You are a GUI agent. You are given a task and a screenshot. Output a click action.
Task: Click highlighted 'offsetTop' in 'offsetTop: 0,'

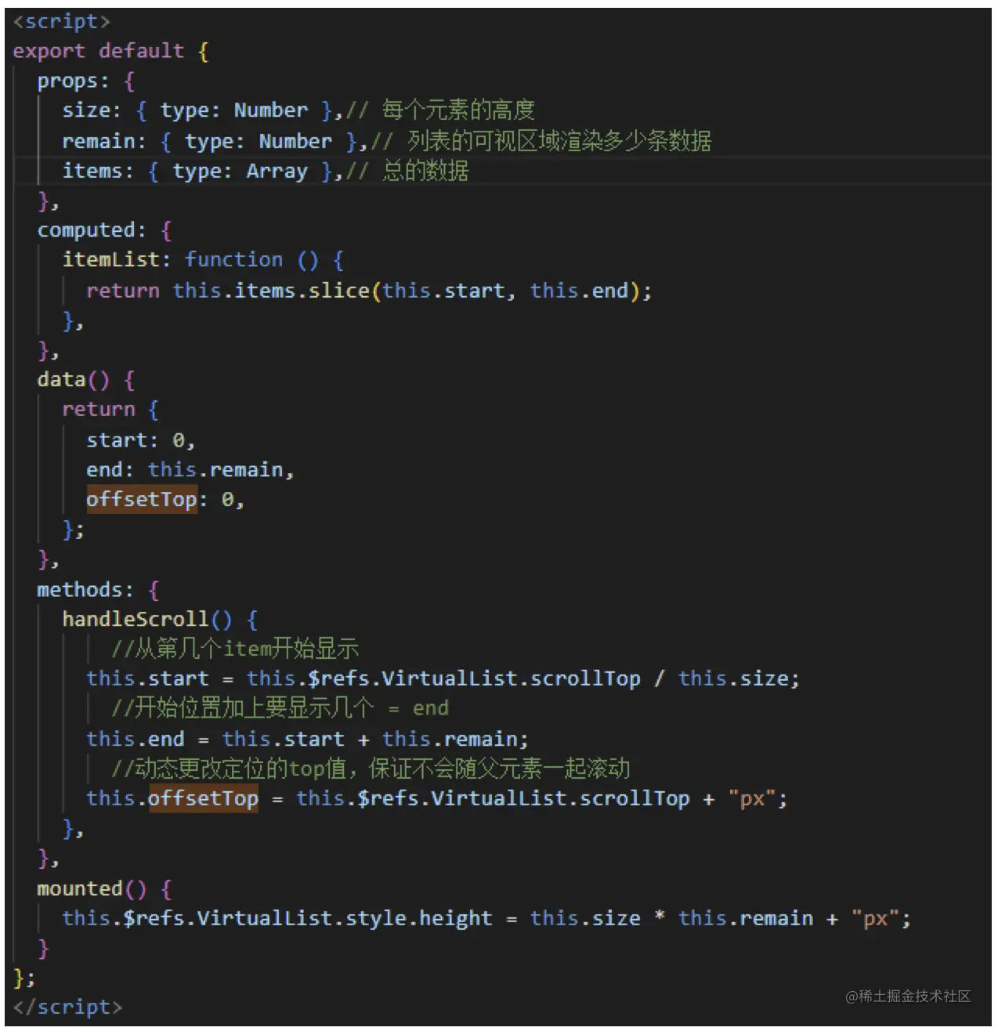141,500
